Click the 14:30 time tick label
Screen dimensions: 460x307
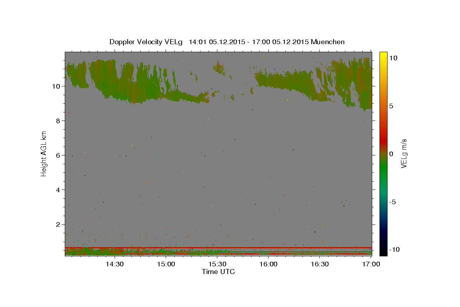coord(114,264)
